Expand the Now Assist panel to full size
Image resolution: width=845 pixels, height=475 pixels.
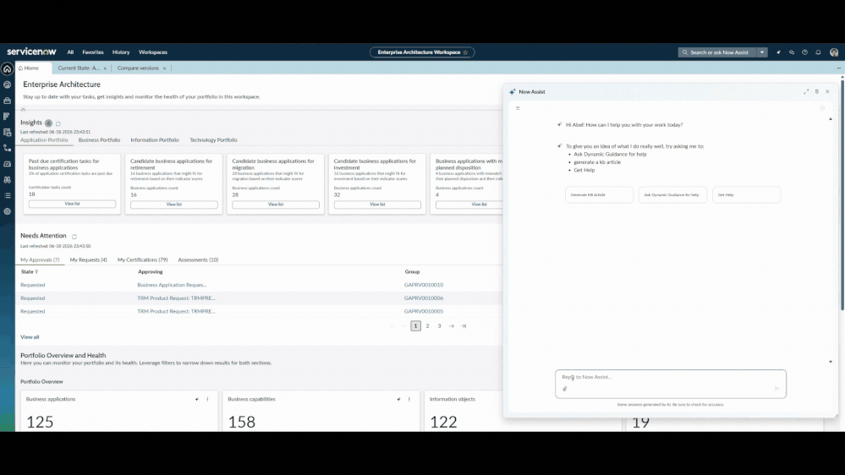coord(806,91)
